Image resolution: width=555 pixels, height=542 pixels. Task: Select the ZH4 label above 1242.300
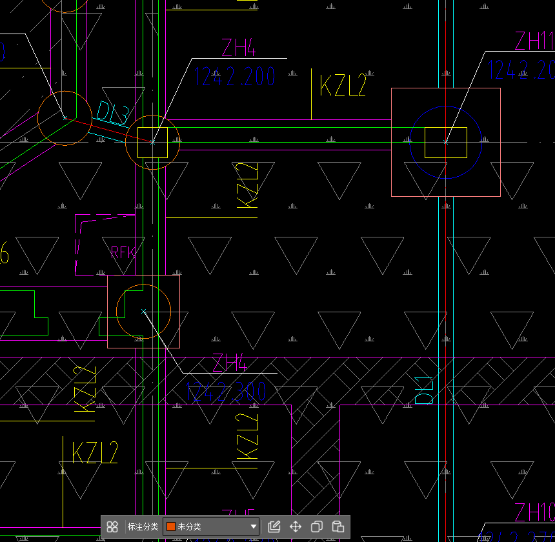click(229, 363)
